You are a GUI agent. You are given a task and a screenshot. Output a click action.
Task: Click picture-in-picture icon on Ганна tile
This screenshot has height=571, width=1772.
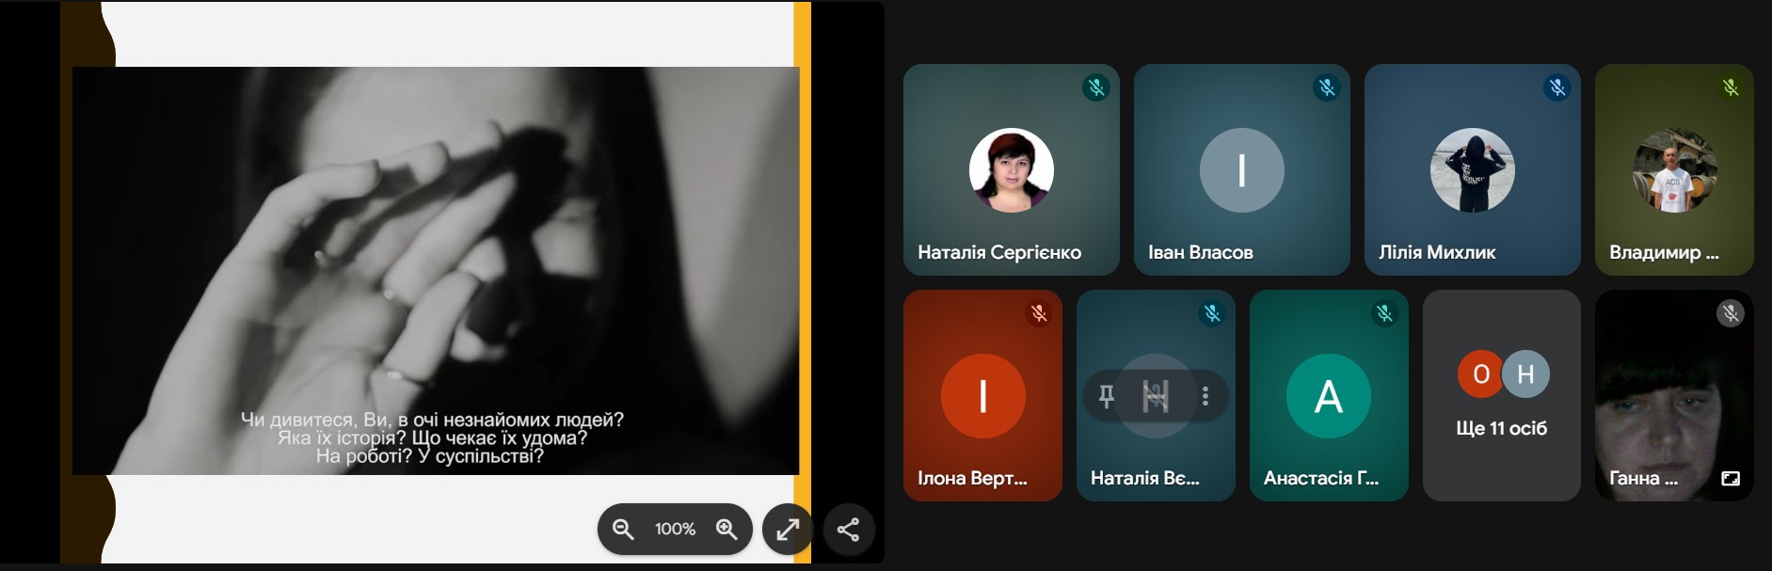point(1730,478)
